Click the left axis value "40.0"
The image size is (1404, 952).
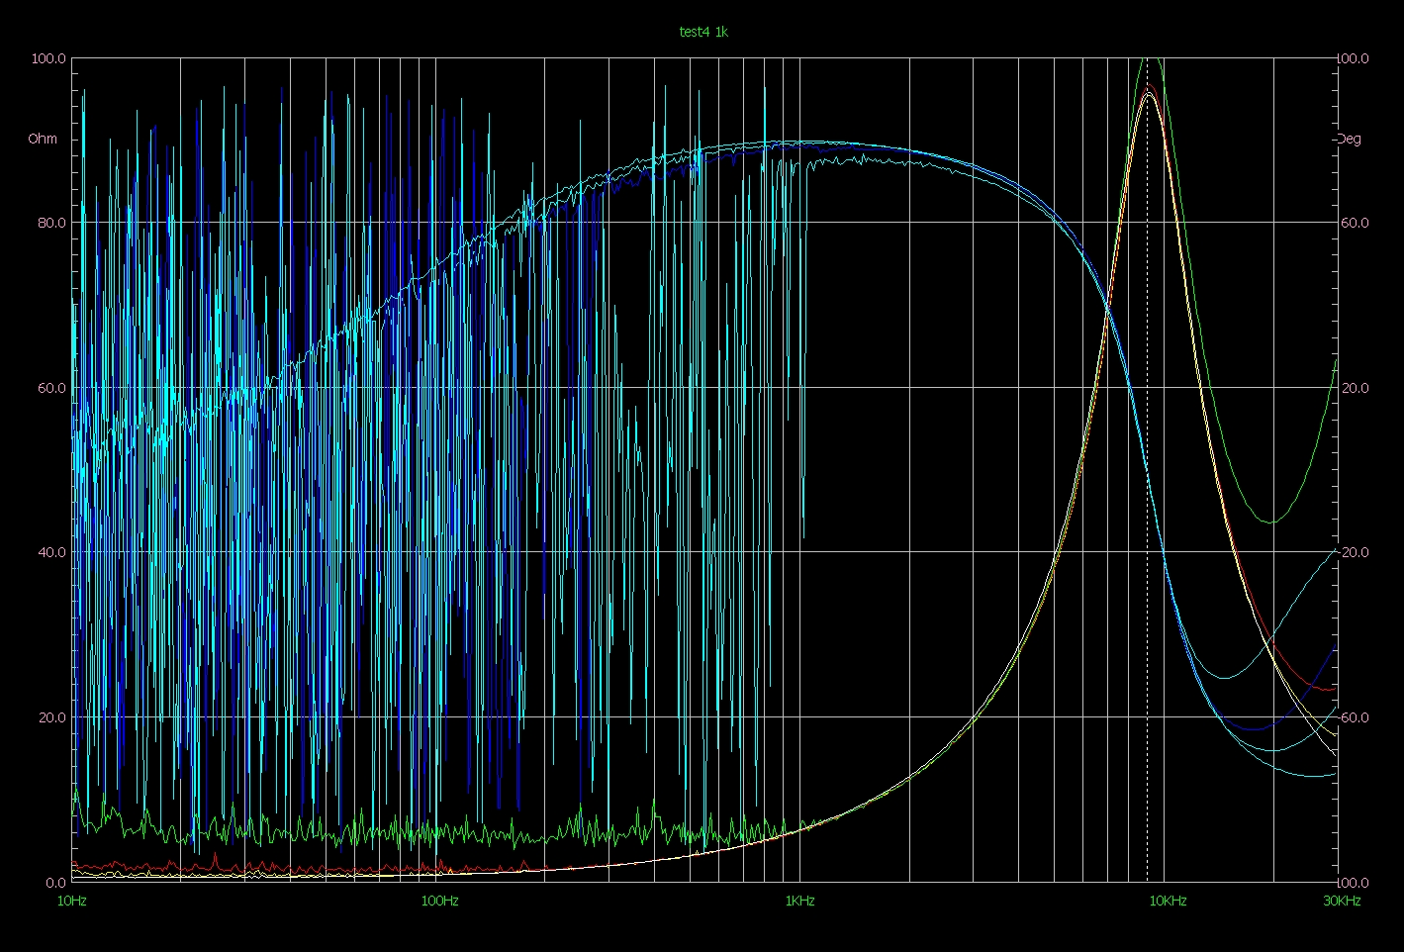[x=52, y=552]
